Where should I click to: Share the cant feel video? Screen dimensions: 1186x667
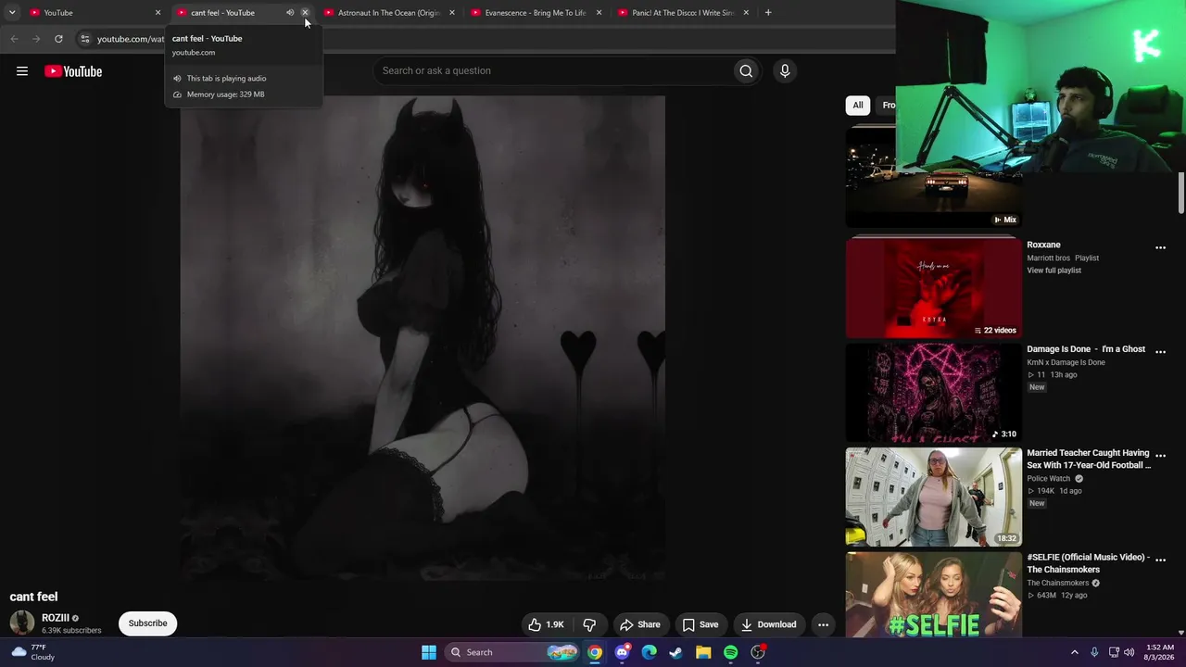(x=640, y=624)
